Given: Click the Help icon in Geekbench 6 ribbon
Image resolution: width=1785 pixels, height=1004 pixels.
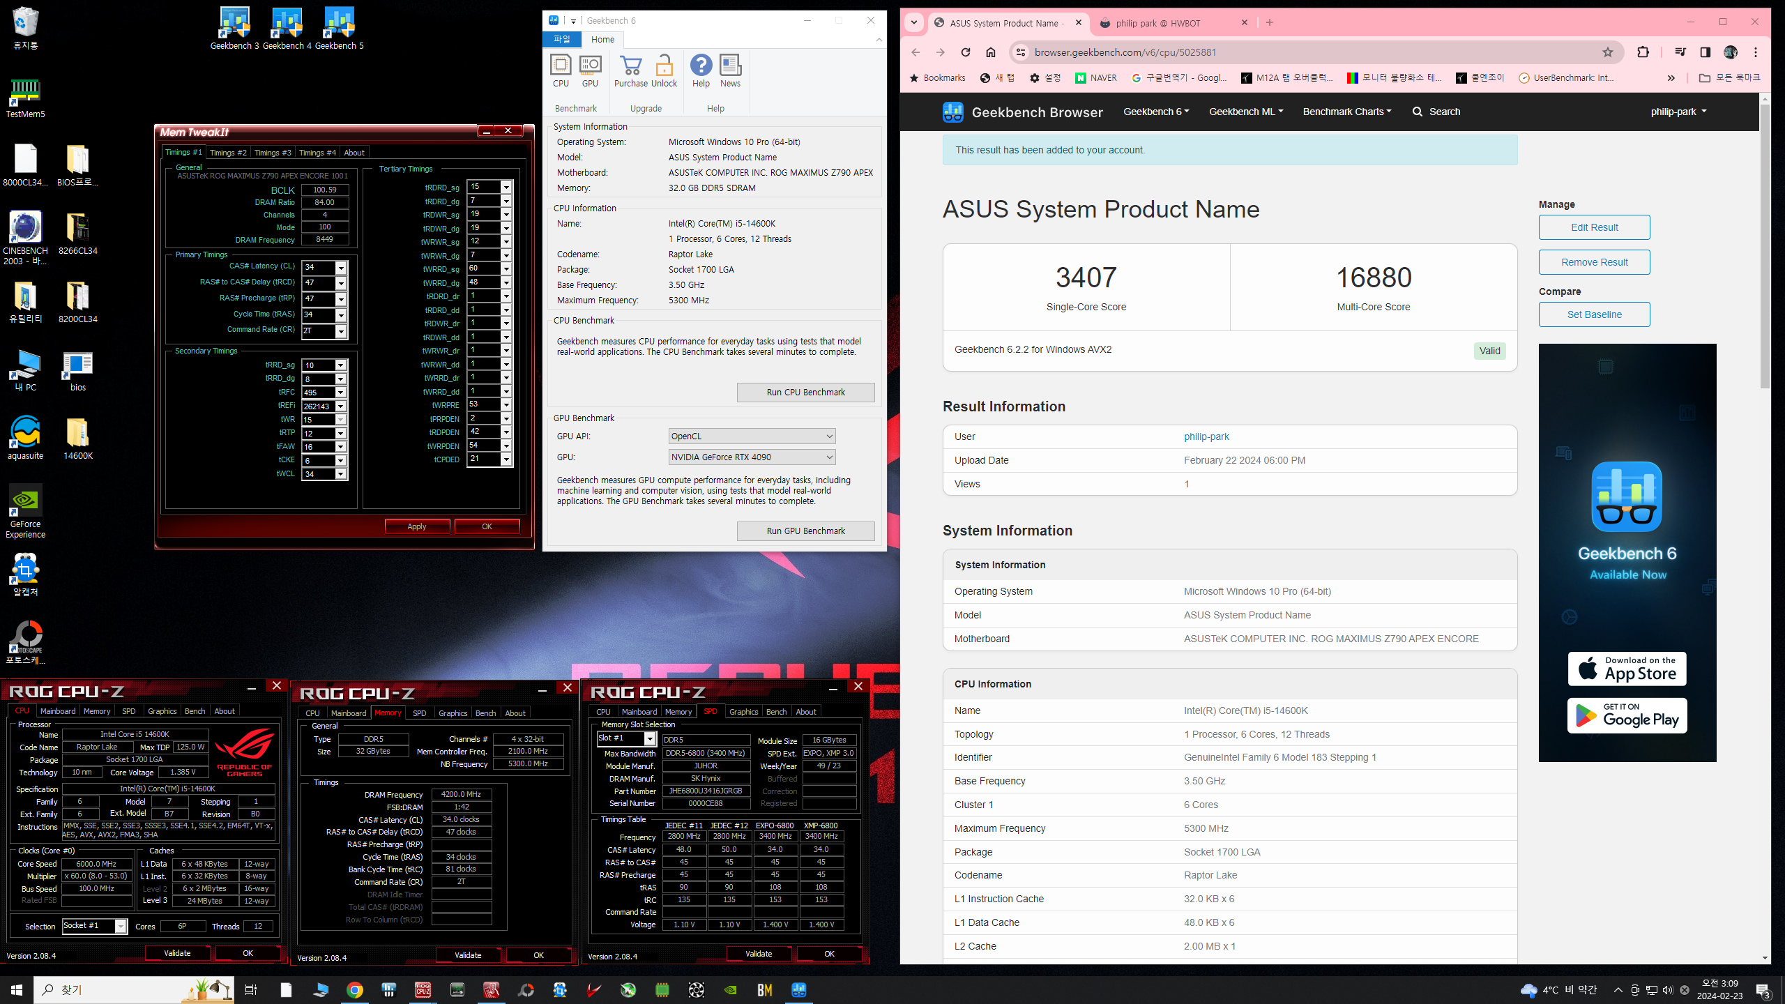Looking at the screenshot, I should click(x=701, y=70).
